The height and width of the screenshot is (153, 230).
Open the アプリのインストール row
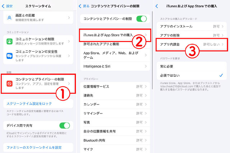pyautogui.click(x=192, y=26)
